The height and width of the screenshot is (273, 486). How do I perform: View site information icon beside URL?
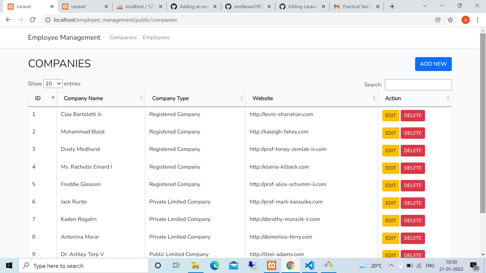48,20
